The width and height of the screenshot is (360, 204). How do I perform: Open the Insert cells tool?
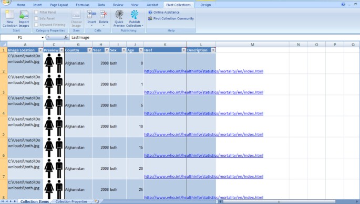(91, 18)
